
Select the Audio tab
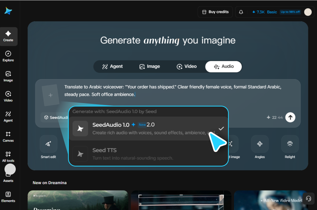point(223,66)
